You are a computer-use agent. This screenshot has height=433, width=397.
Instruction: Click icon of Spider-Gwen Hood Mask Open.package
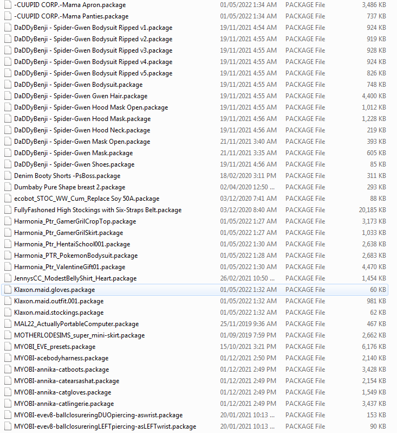point(8,107)
